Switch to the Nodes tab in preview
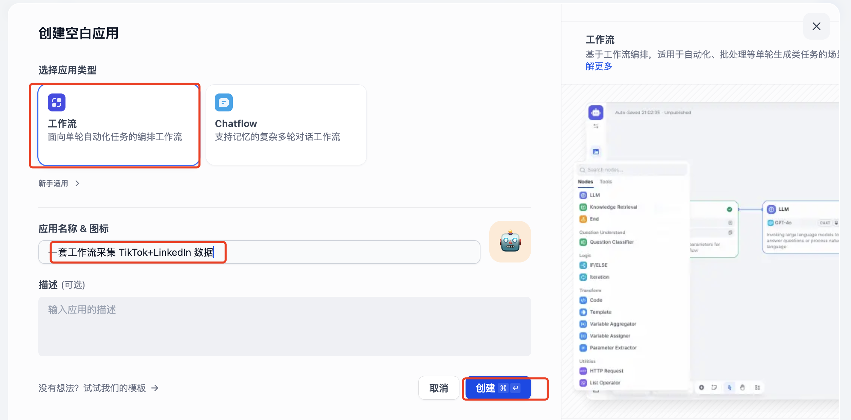Viewport: 851px width, 420px height. coord(585,182)
